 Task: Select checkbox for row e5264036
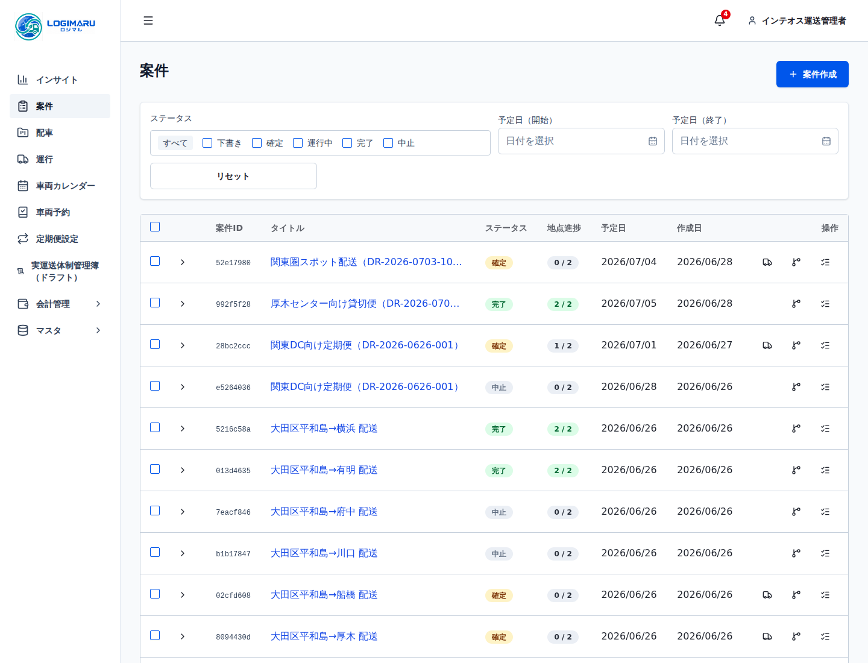pos(155,386)
